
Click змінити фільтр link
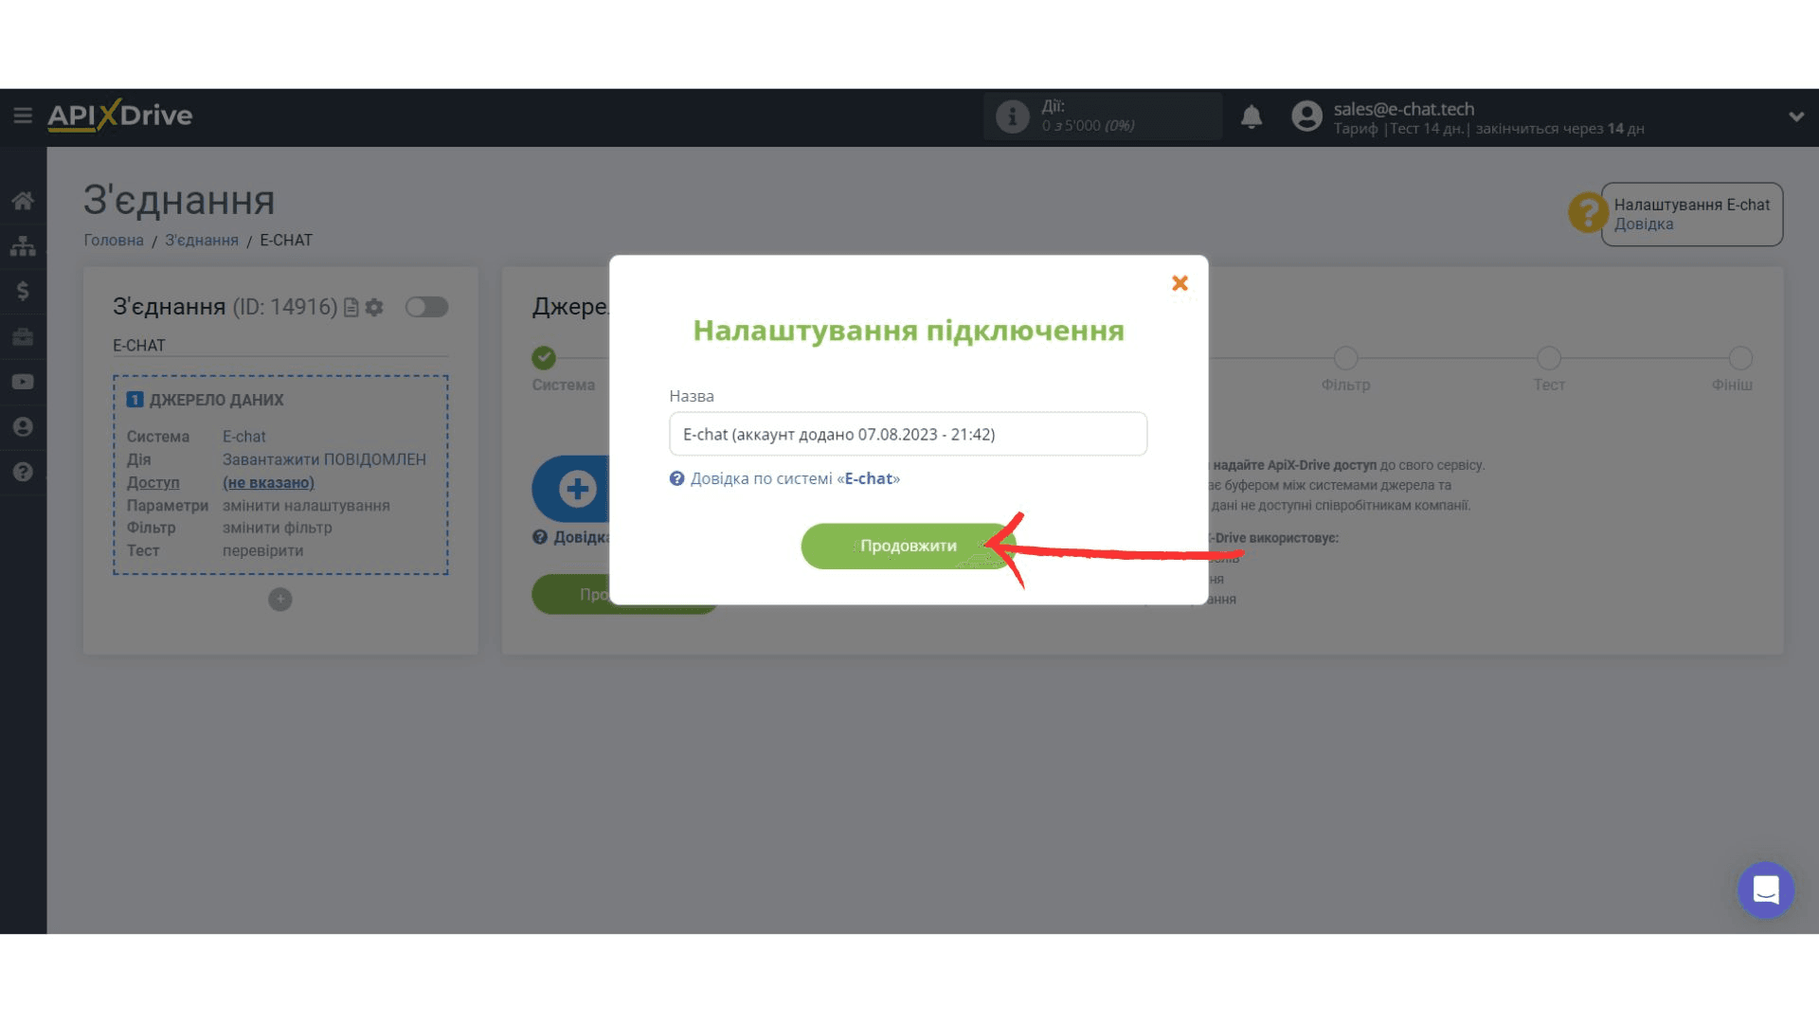[x=278, y=528]
